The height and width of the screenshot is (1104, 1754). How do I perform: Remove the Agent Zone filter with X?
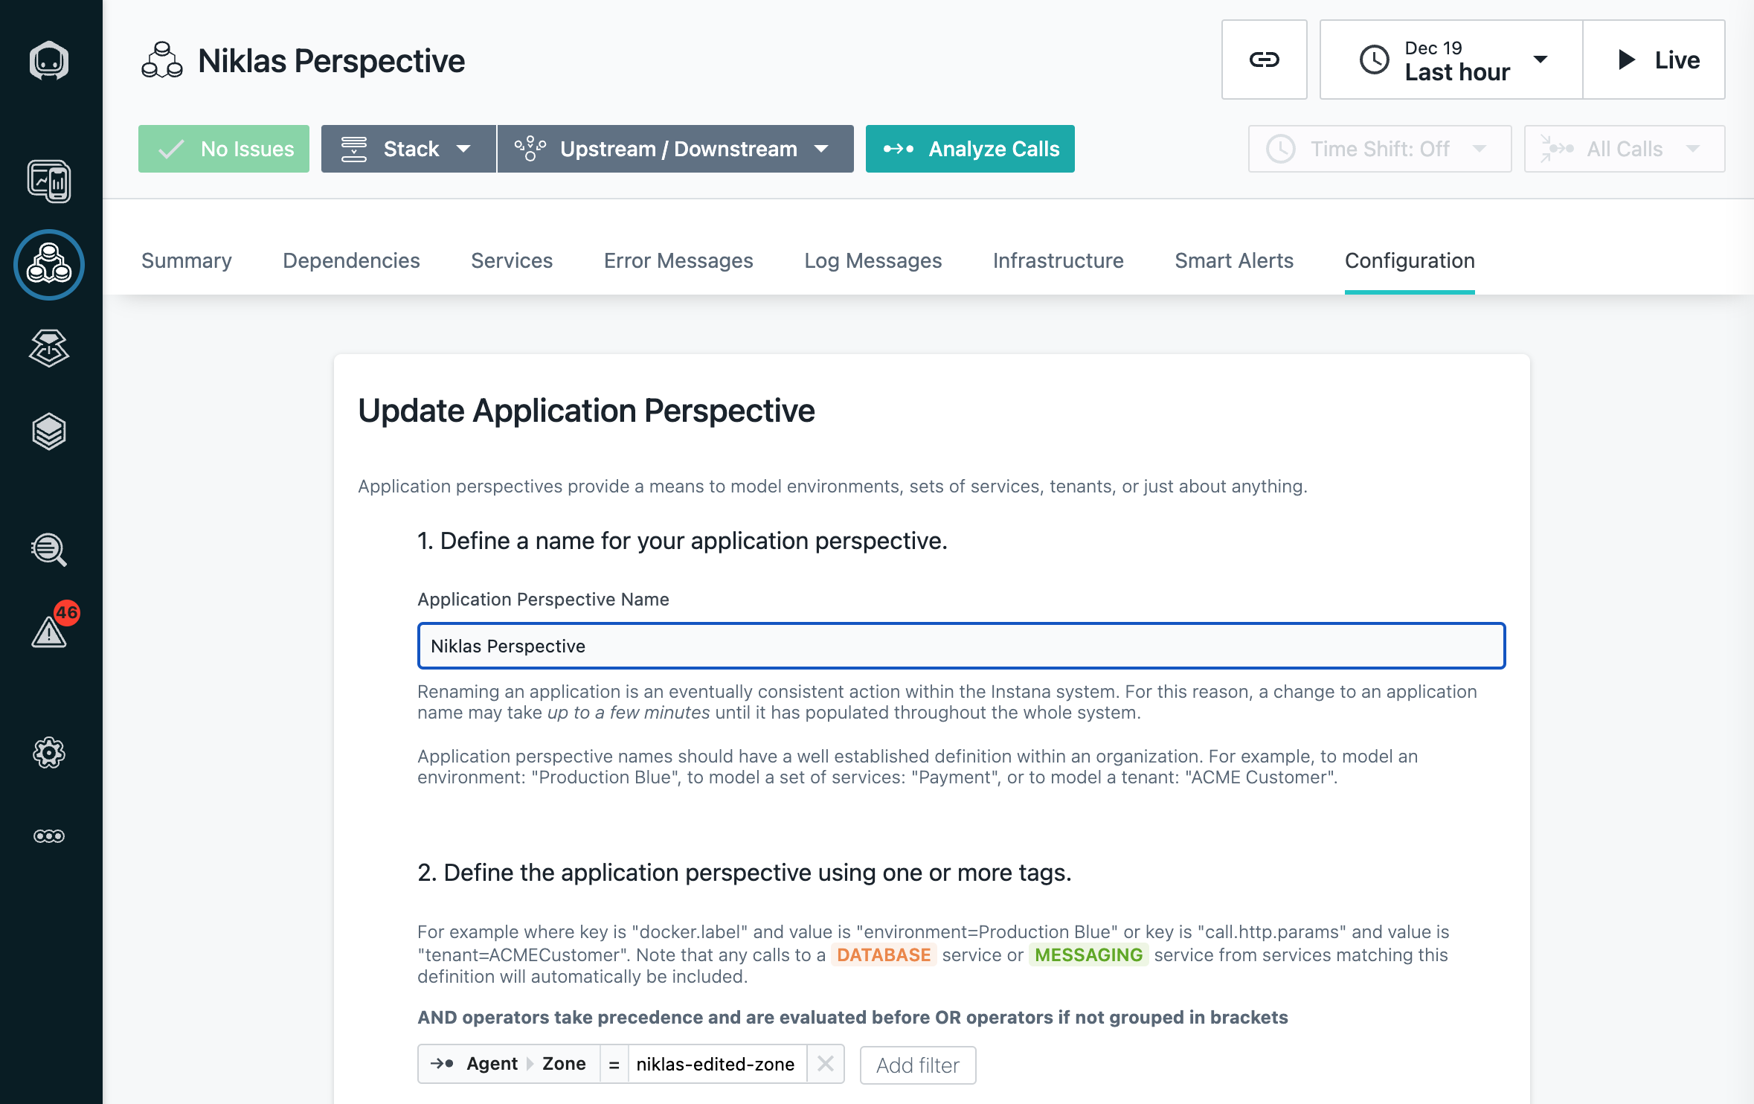pyautogui.click(x=825, y=1064)
